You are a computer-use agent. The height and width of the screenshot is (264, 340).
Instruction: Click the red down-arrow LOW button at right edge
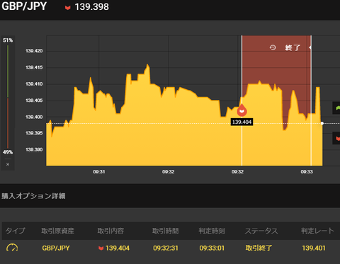[336, 138]
